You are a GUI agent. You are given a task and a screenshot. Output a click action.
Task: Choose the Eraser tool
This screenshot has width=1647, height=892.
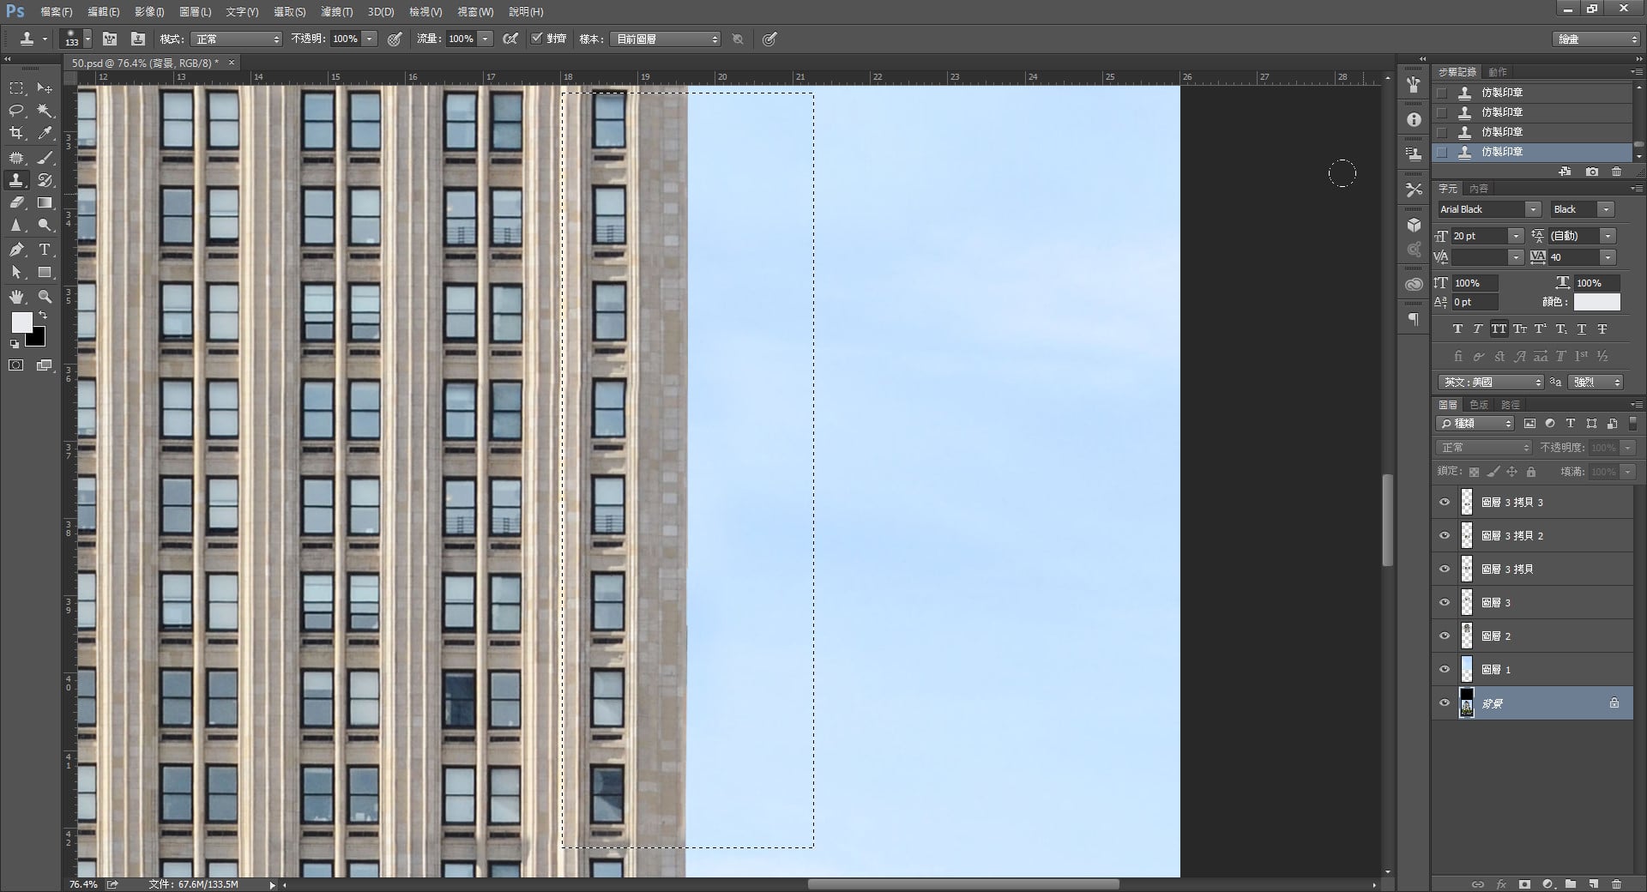click(x=16, y=203)
